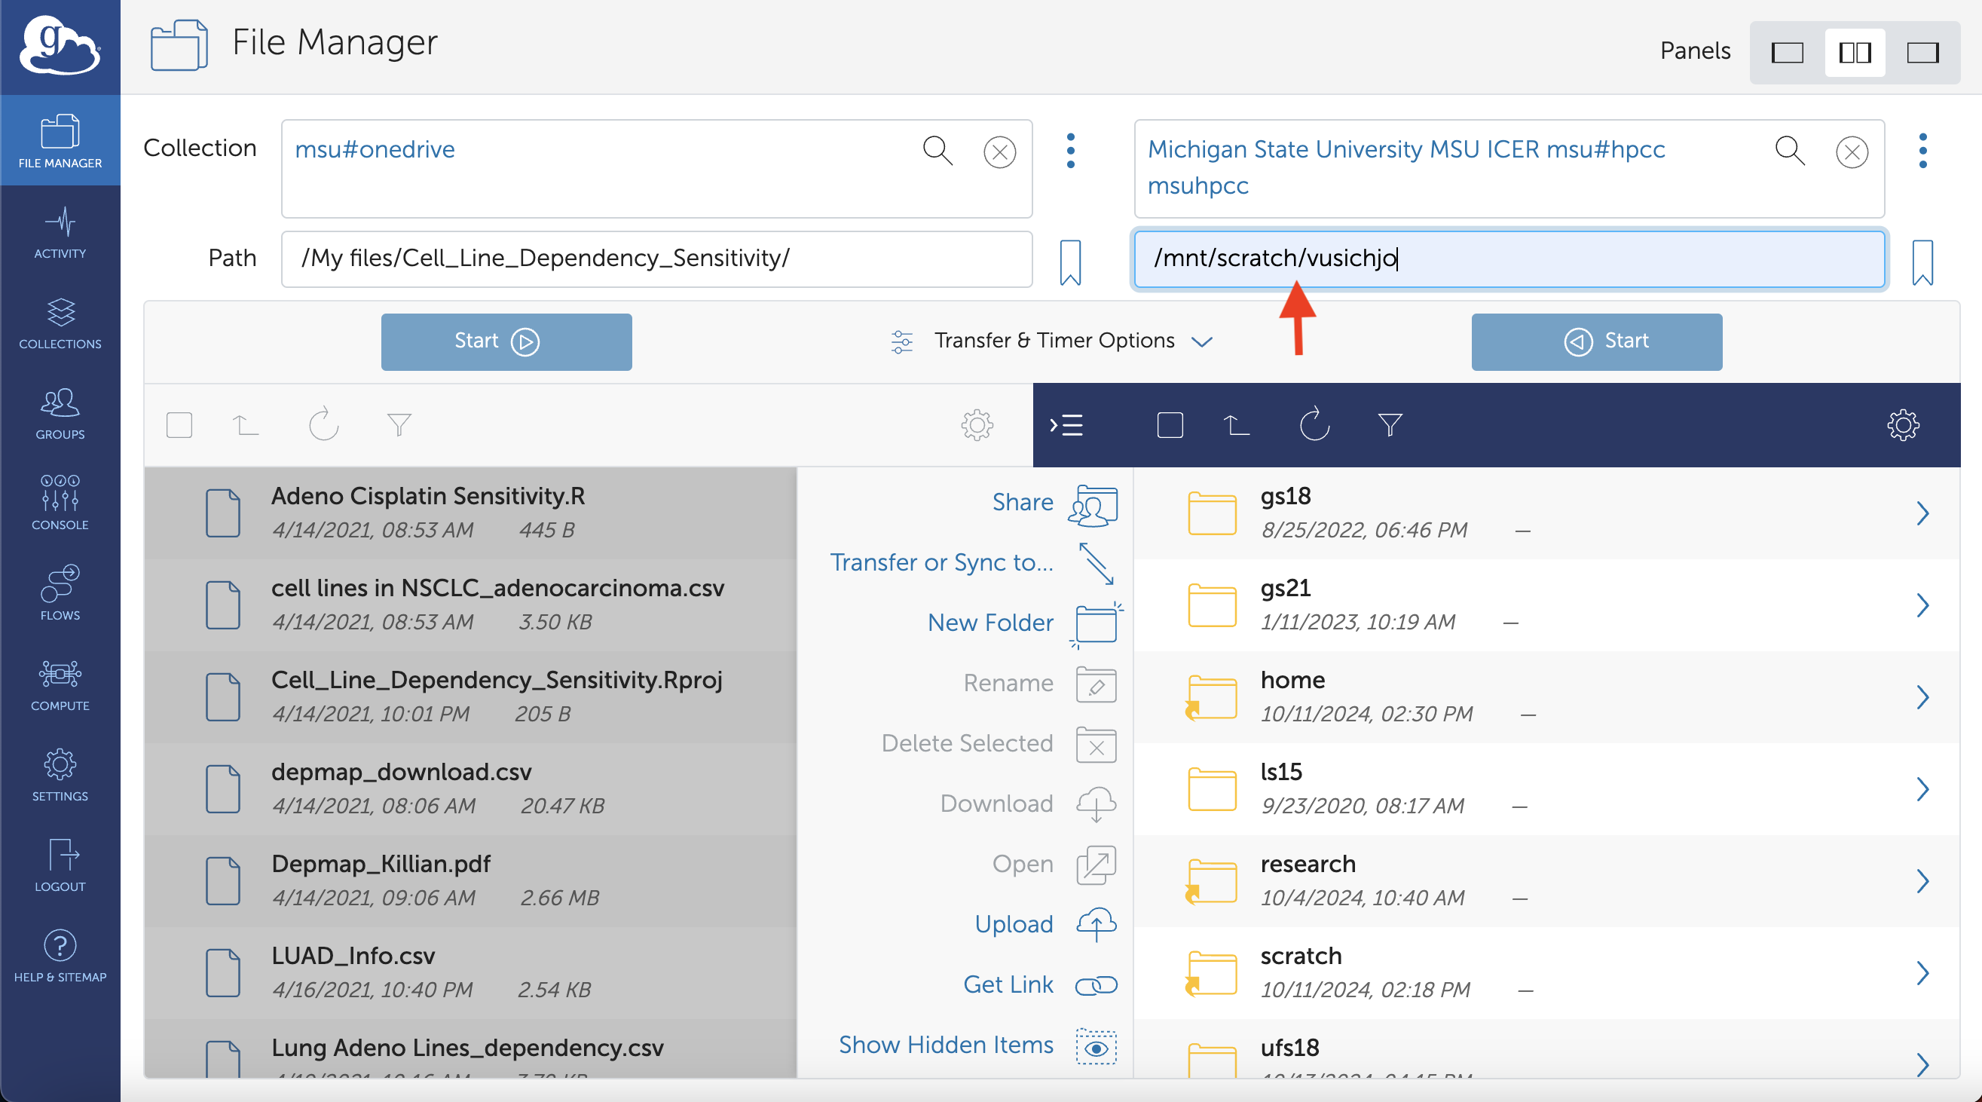This screenshot has width=1982, height=1102.
Task: Select all files in the left panel
Action: 179,425
